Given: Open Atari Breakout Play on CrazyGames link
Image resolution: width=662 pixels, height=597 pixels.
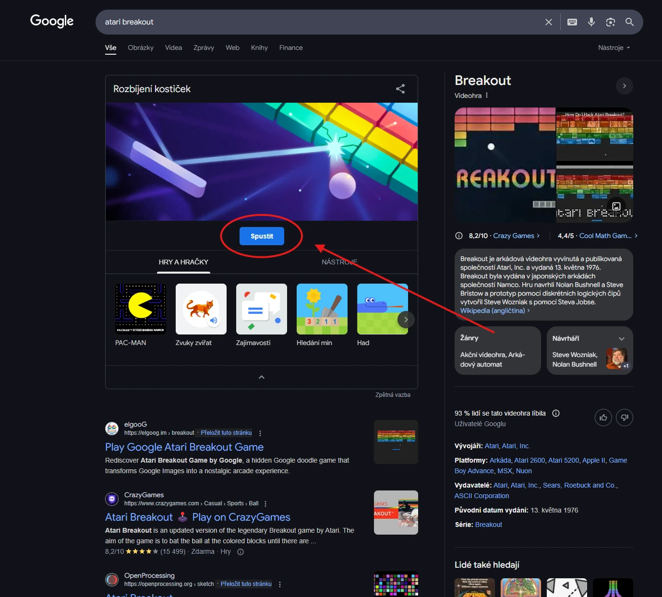Looking at the screenshot, I should tap(198, 517).
